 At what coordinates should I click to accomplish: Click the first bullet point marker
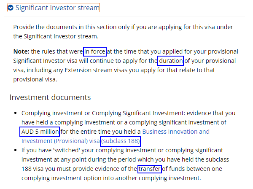point(16,113)
